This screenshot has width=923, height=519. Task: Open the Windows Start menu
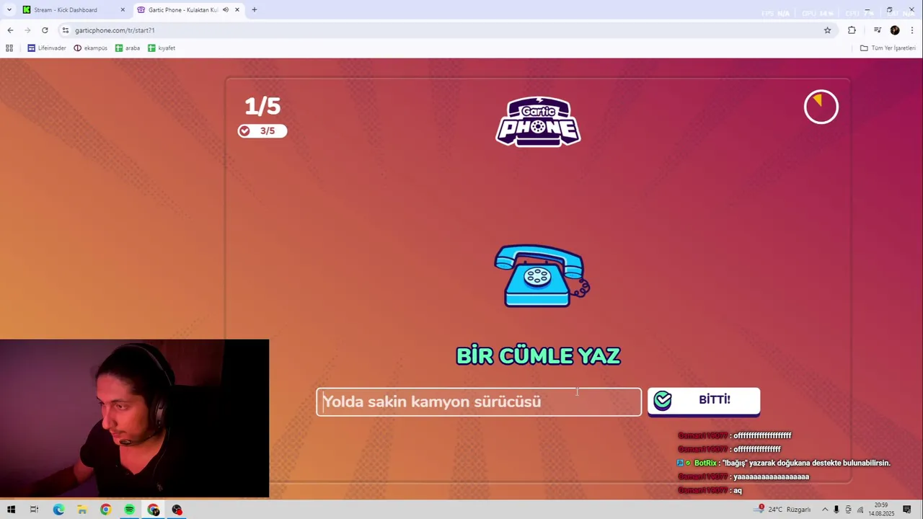tap(11, 510)
